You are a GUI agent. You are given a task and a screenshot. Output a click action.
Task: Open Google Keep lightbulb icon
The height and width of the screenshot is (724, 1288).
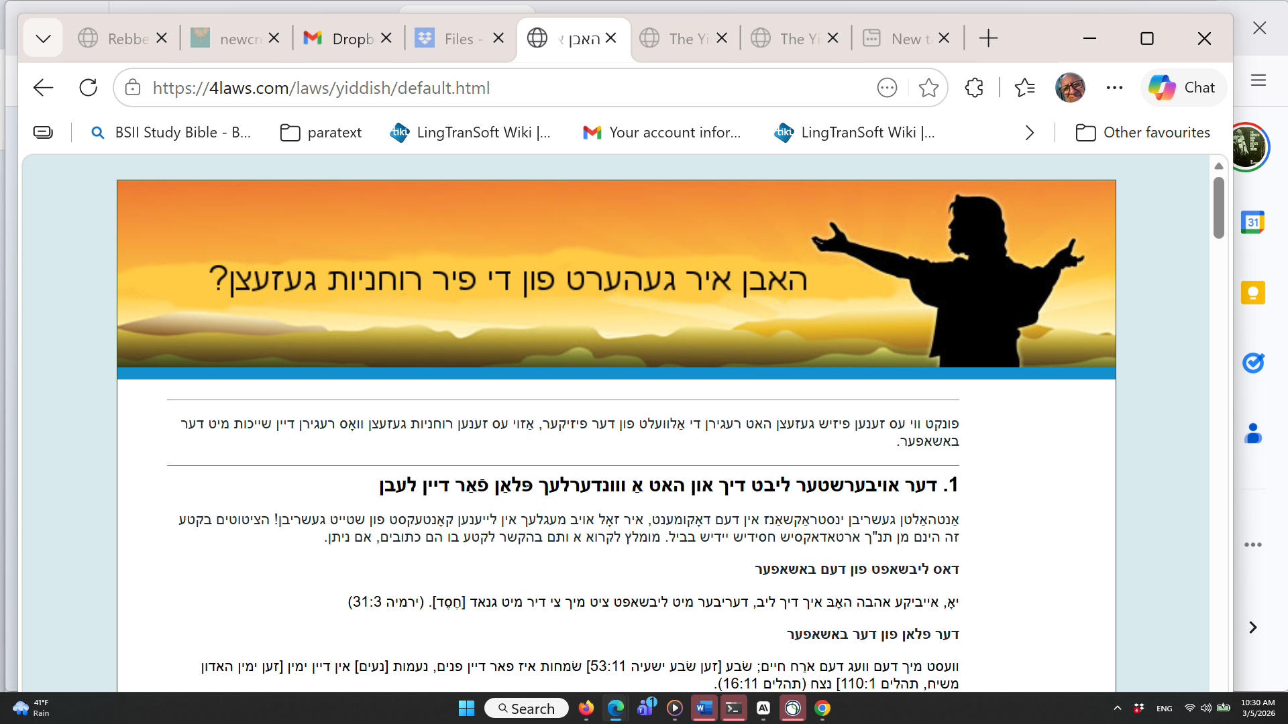tap(1252, 292)
